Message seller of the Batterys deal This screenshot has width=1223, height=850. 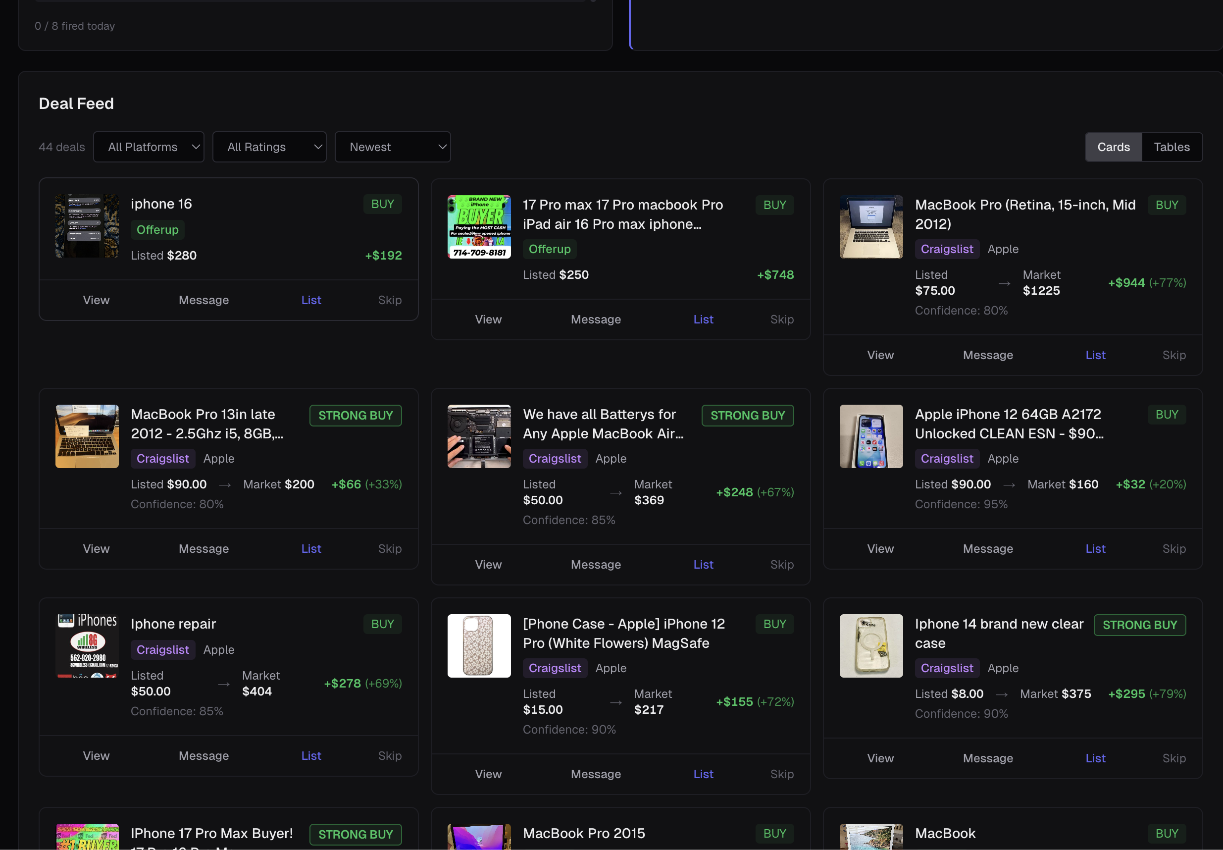point(596,565)
